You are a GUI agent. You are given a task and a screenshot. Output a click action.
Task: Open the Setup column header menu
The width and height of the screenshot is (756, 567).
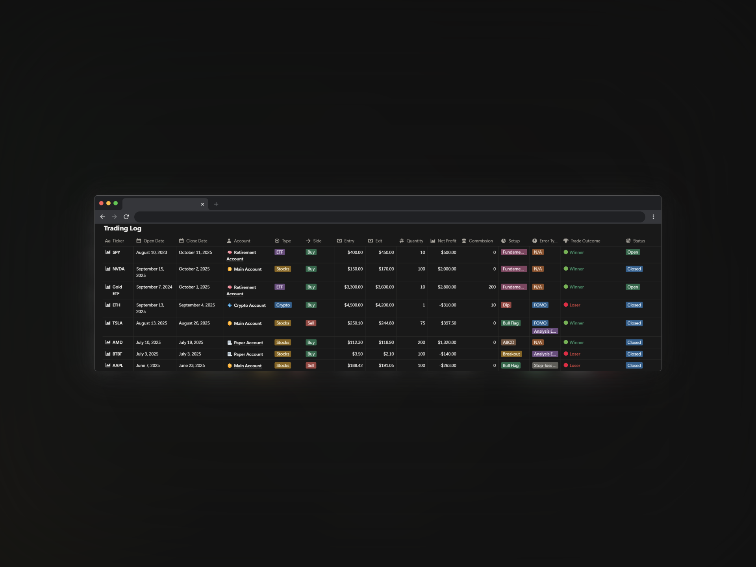coord(510,241)
